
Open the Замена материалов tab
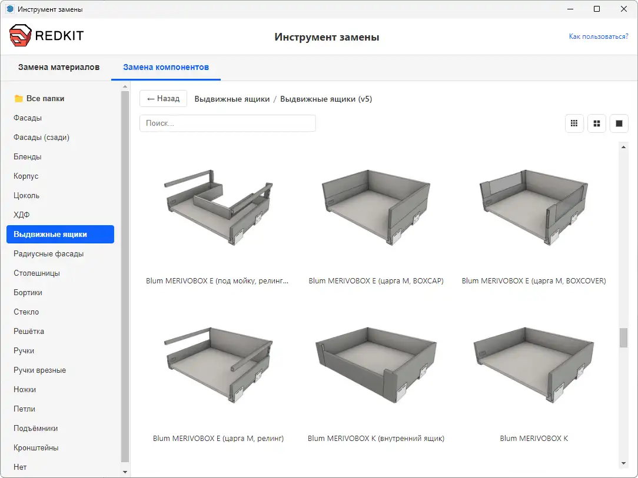(59, 67)
